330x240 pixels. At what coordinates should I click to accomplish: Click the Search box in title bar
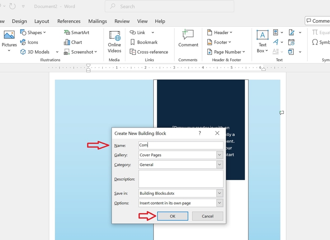(170, 6)
